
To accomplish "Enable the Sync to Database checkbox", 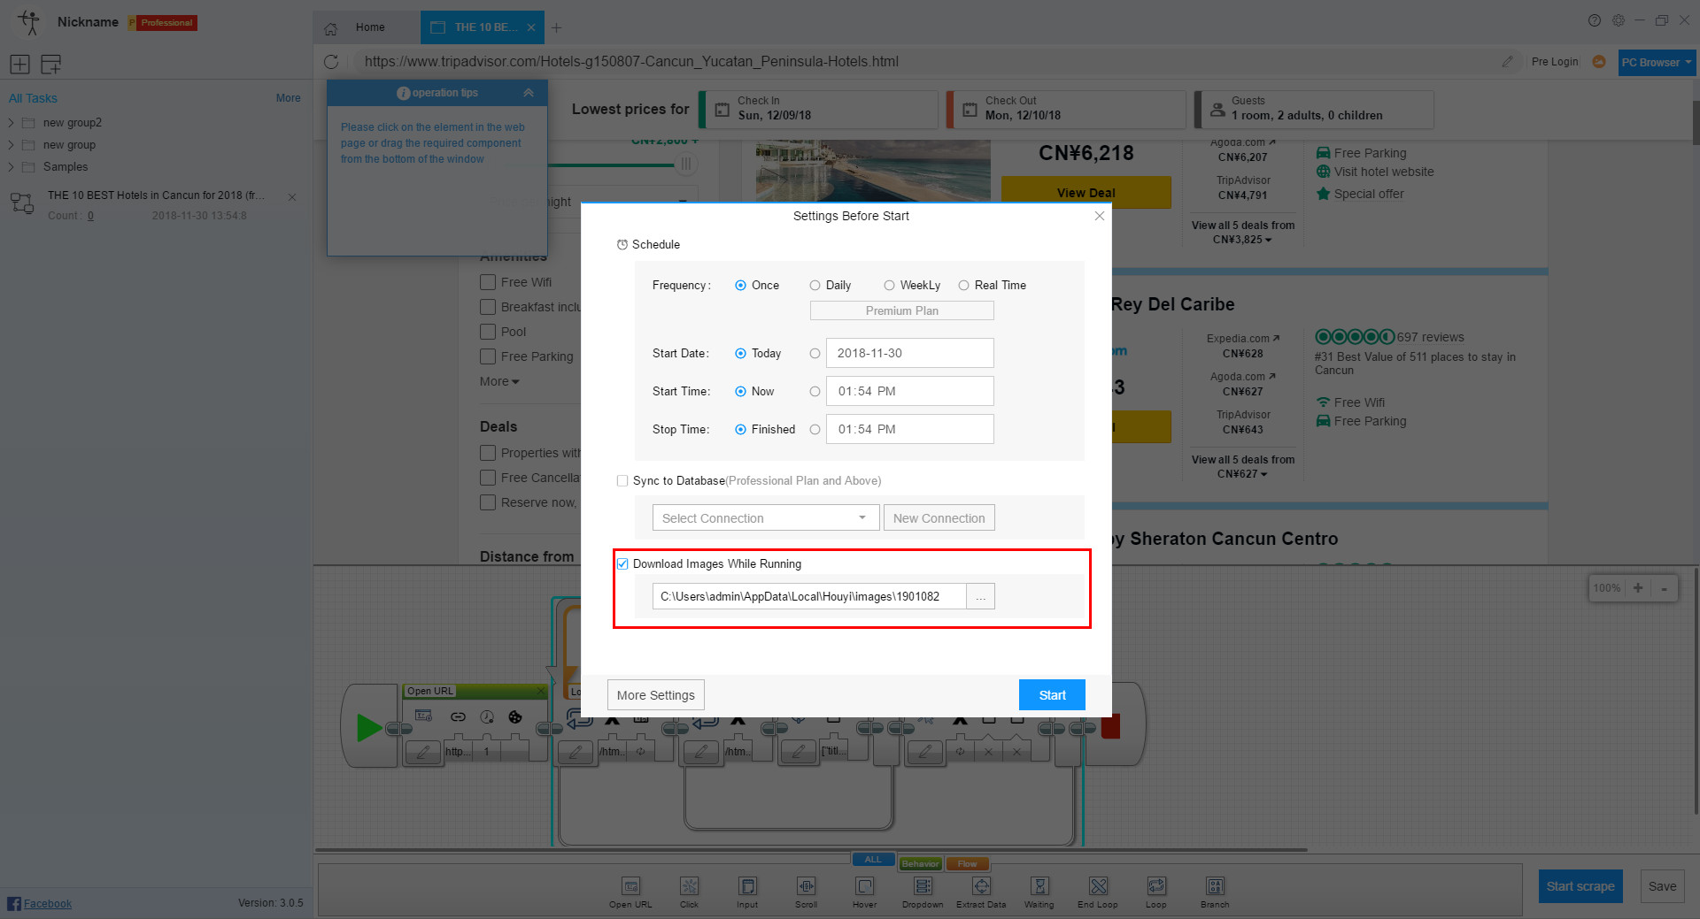I will [x=623, y=480].
